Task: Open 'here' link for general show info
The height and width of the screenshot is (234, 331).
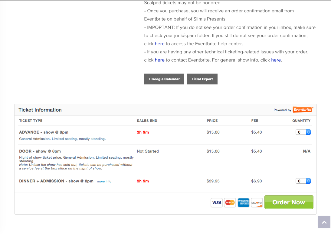Action: [276, 60]
